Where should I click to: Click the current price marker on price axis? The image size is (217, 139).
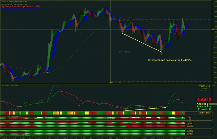click(214, 30)
